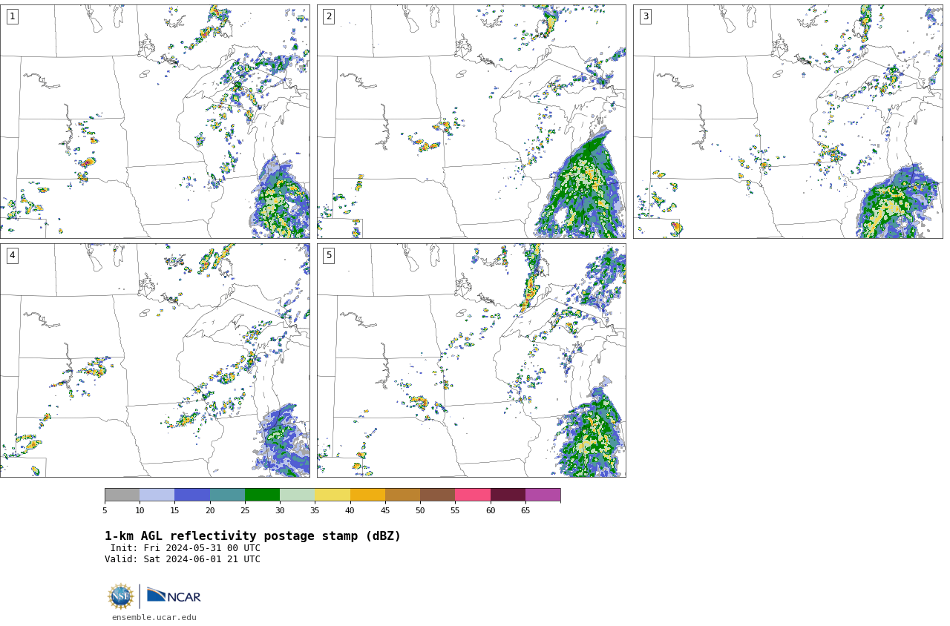Select the green 25-30 dBZ swatch
Screen dimensions: 950x626
[262, 495]
